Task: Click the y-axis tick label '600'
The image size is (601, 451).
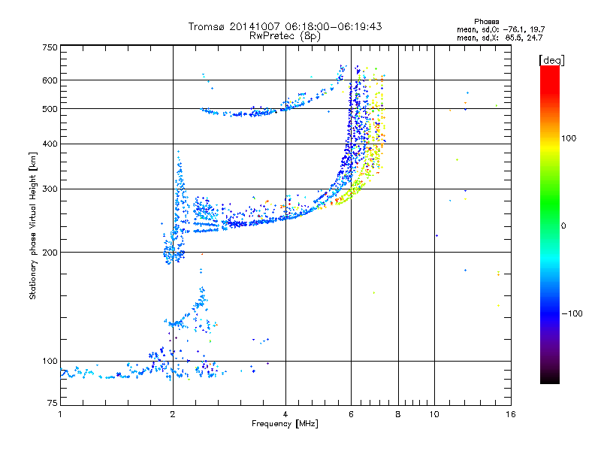Action: [50, 80]
